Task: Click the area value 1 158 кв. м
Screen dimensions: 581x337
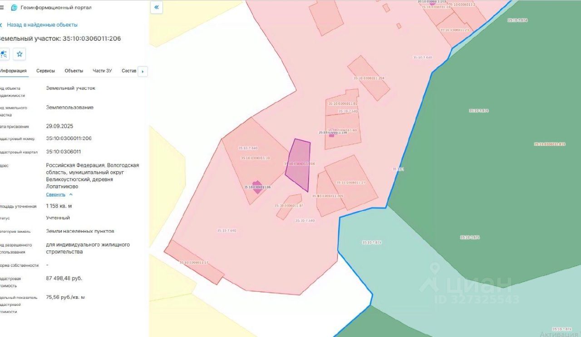Action: pos(59,206)
